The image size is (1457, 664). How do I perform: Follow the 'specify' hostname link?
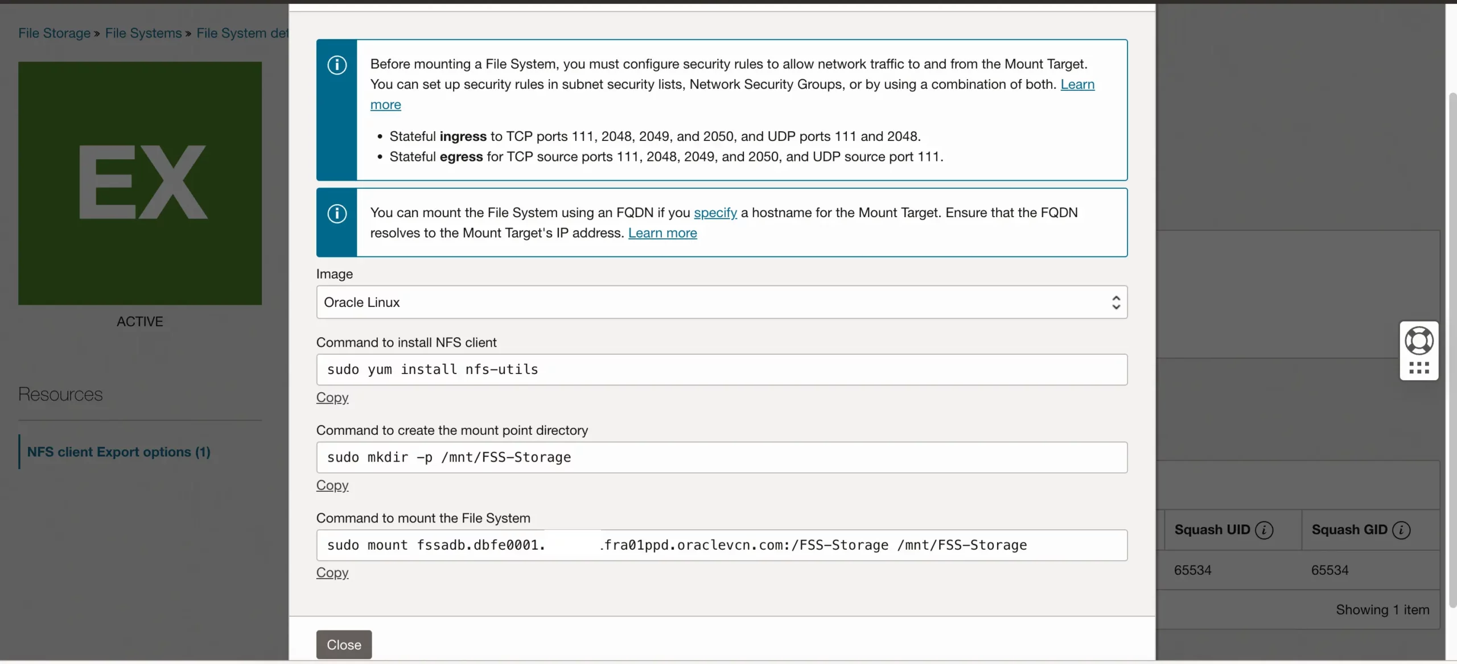pyautogui.click(x=715, y=213)
